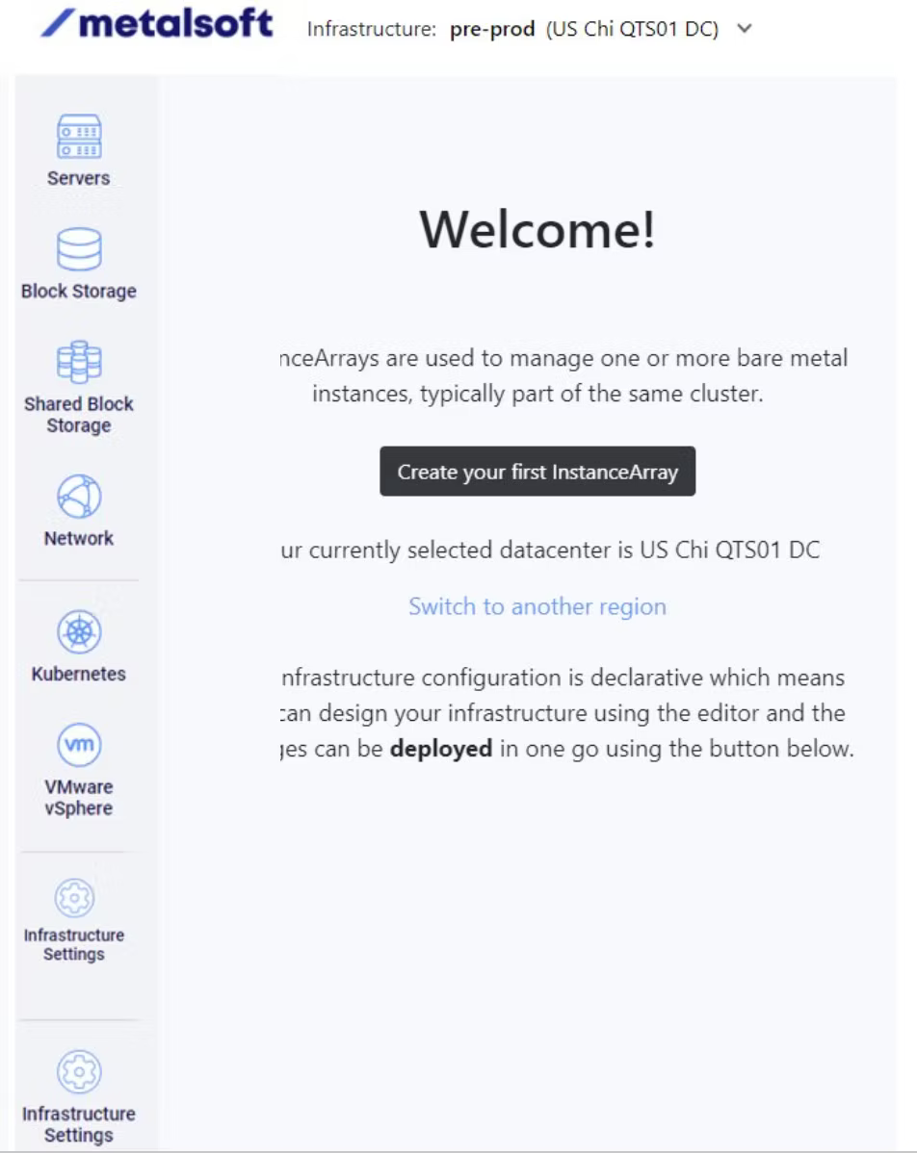The height and width of the screenshot is (1153, 917).
Task: Click the Servers label
Action: [x=79, y=178]
